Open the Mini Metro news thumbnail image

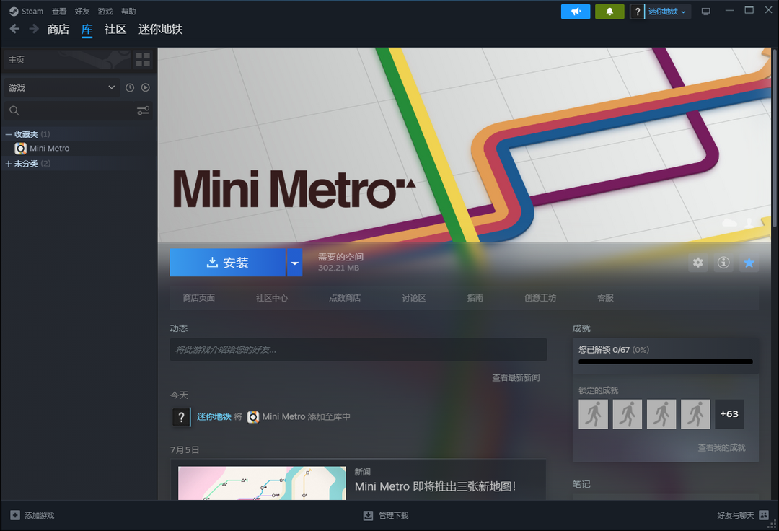coord(262,483)
